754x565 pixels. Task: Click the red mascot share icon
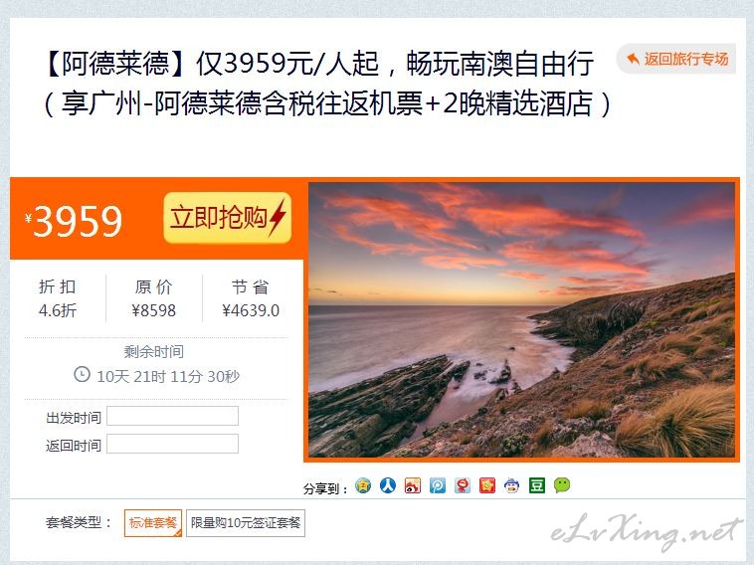coord(463,485)
